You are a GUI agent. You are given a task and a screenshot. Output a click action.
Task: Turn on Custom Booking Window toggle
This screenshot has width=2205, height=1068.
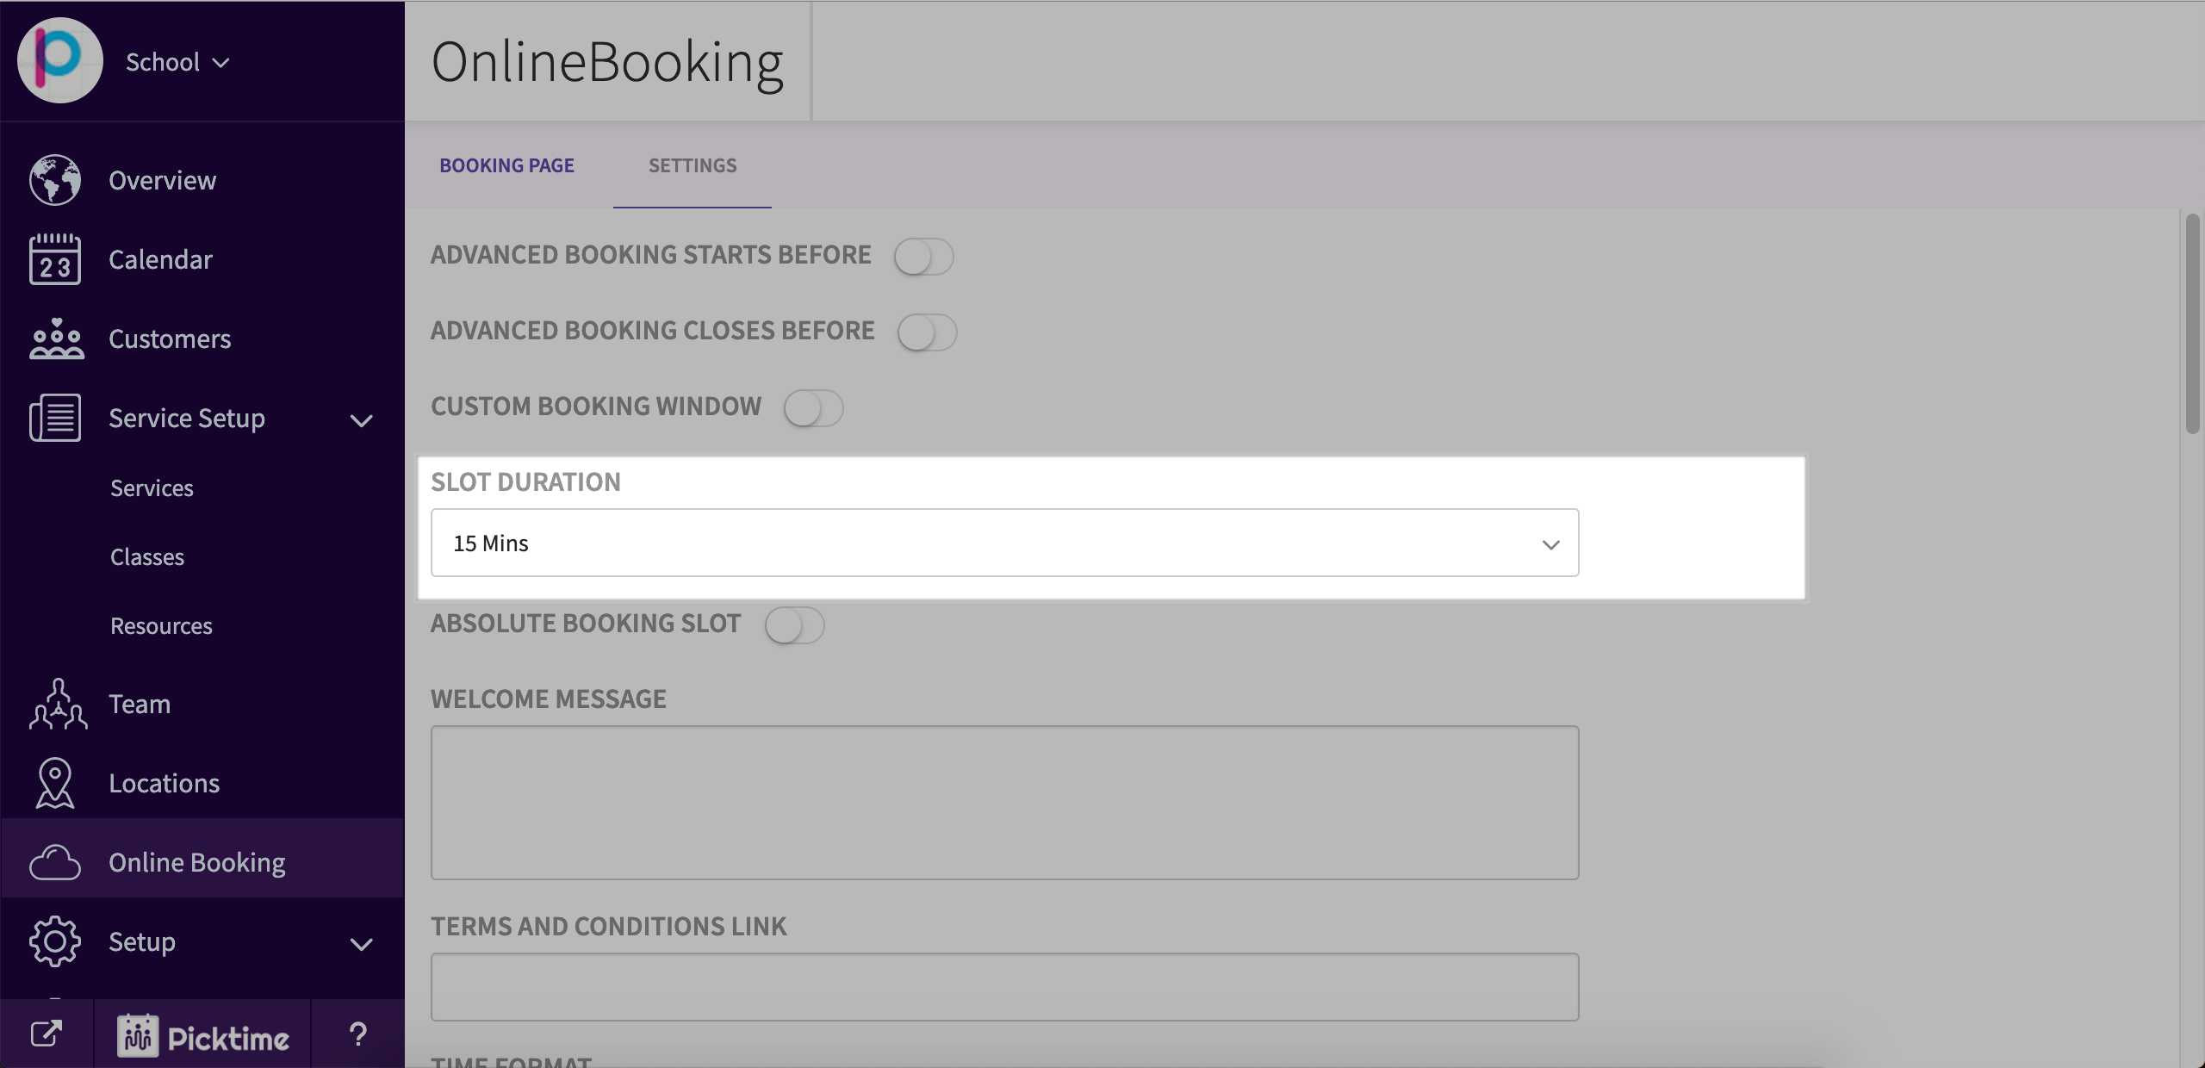(x=813, y=408)
